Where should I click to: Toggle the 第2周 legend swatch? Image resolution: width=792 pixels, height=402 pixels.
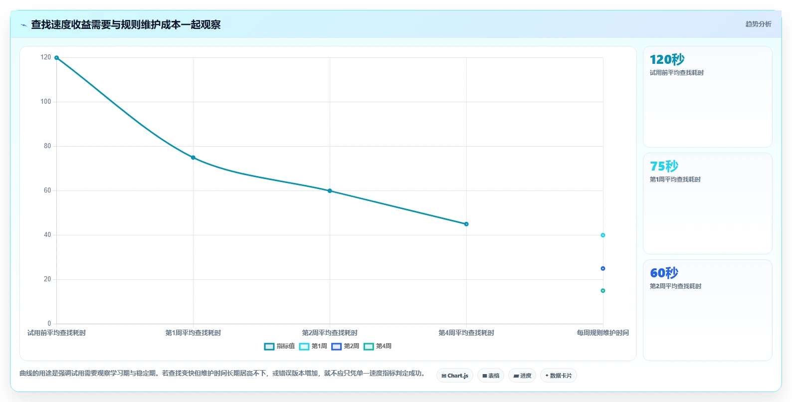[337, 347]
